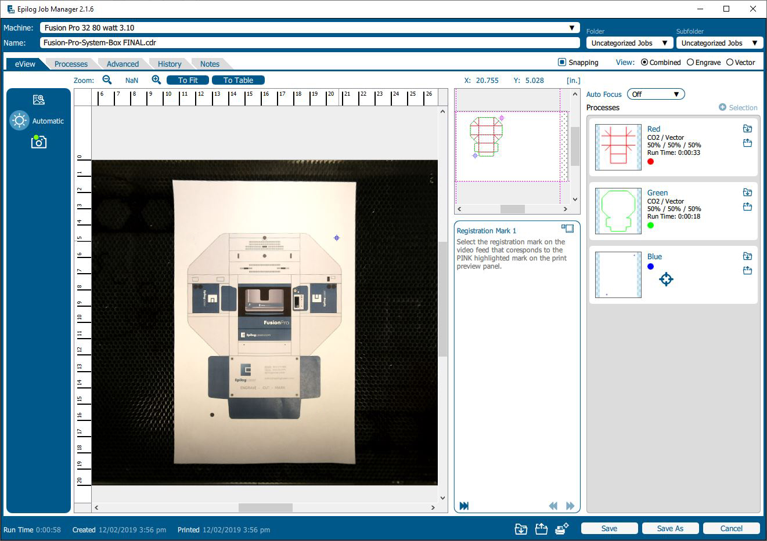This screenshot has height=541, width=767.
Task: Import settings into the Red process
Action: point(747,129)
